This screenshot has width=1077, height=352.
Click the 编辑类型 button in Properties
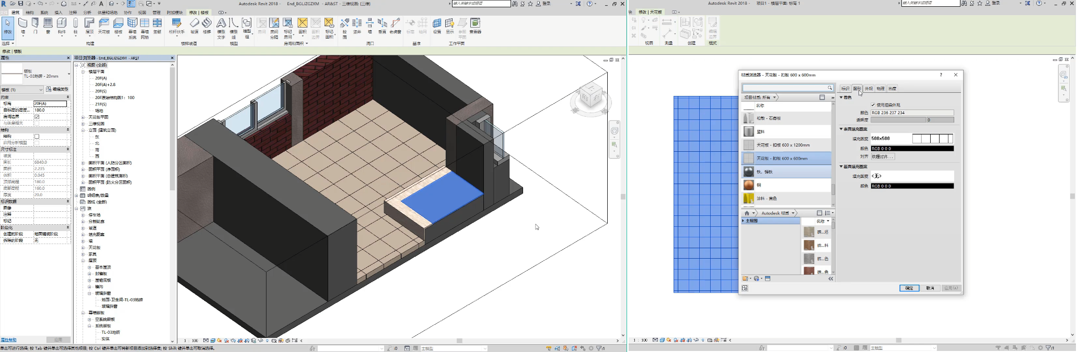point(57,90)
